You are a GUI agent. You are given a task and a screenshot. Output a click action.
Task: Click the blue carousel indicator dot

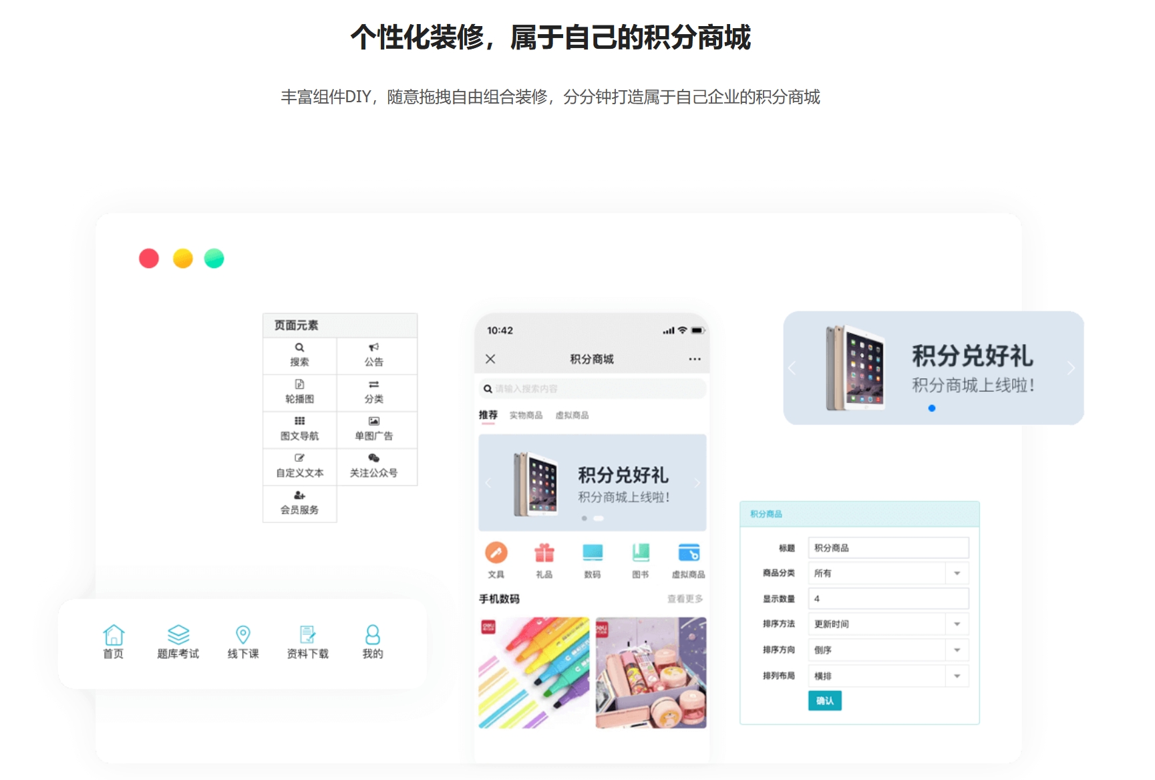pos(932,408)
